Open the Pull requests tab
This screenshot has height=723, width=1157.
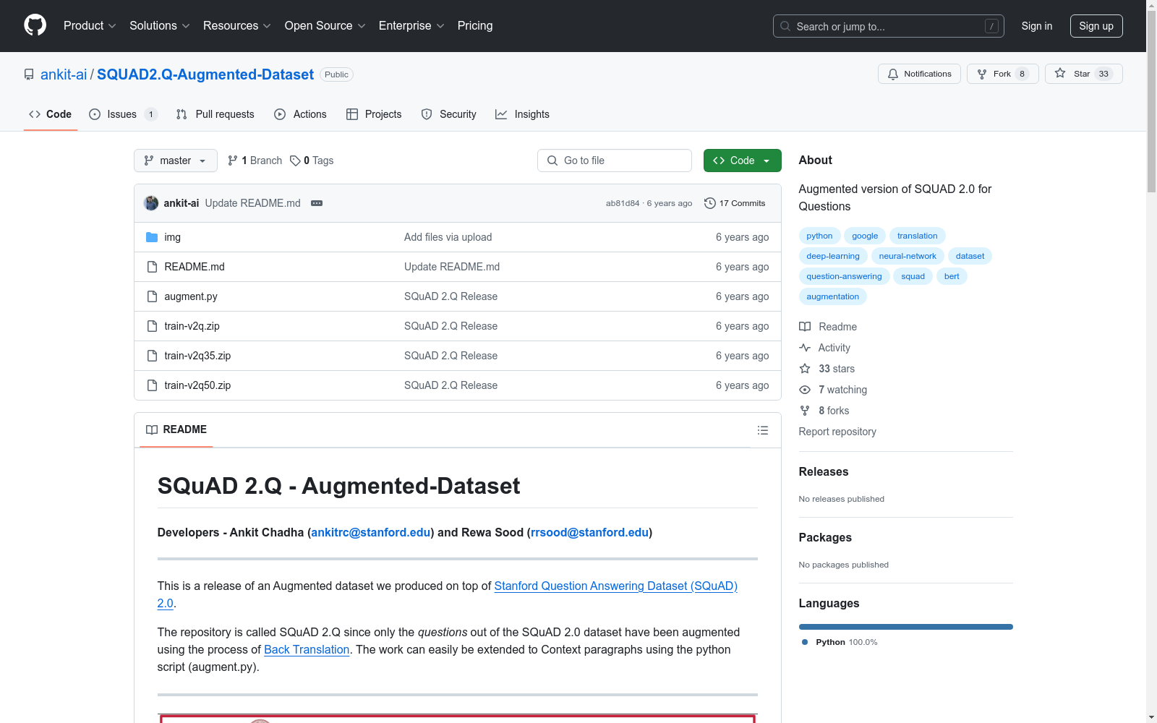215,114
